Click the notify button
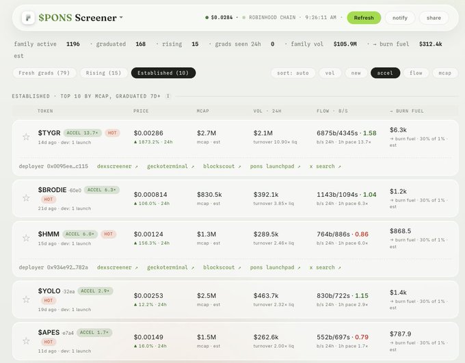 400,18
